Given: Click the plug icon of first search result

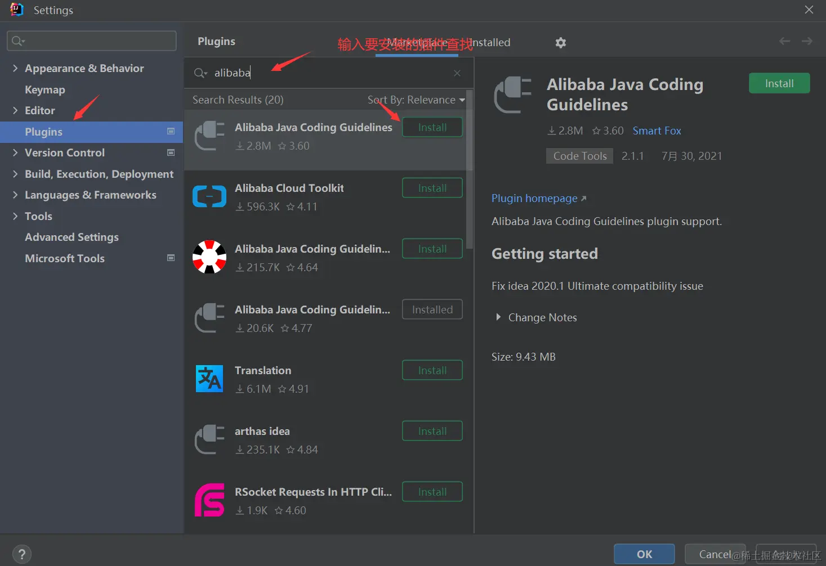Looking at the screenshot, I should [209, 136].
